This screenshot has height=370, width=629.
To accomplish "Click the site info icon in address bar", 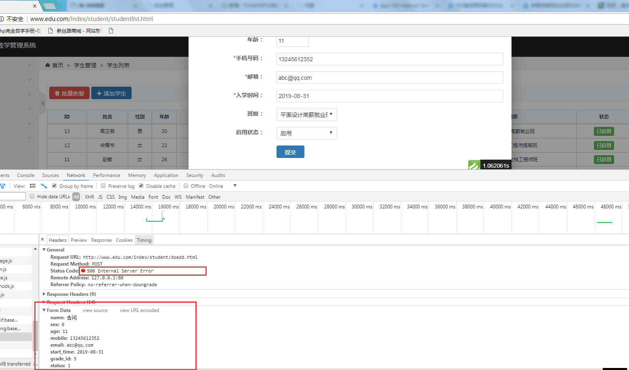I will pos(2,19).
